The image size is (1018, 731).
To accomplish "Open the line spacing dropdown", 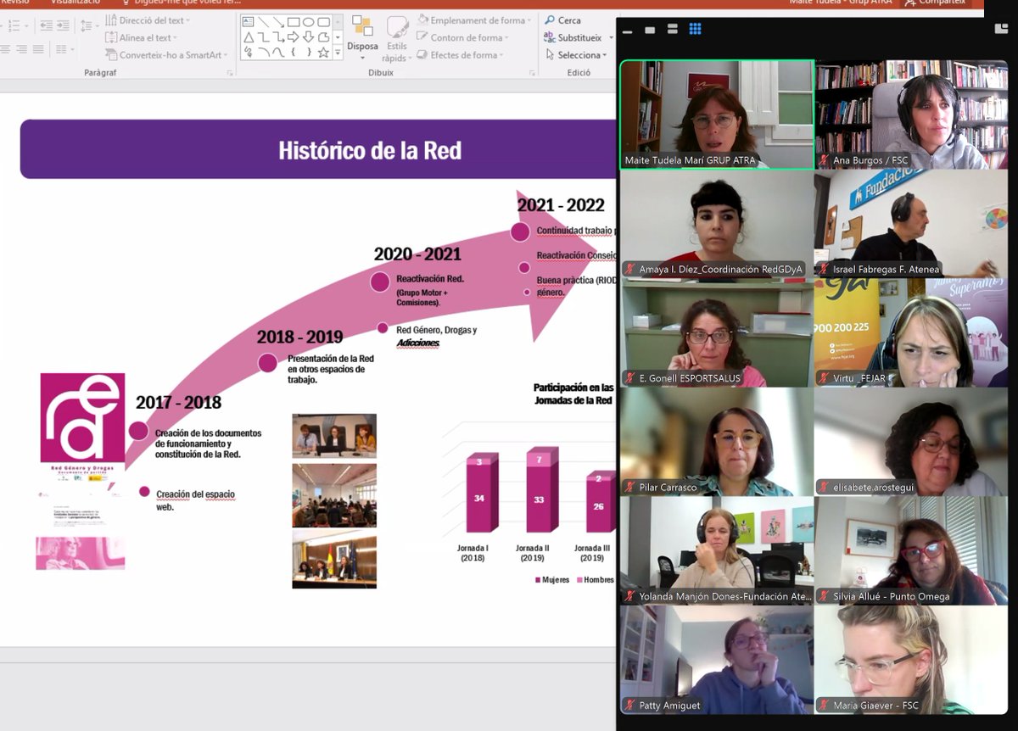I will click(x=89, y=25).
